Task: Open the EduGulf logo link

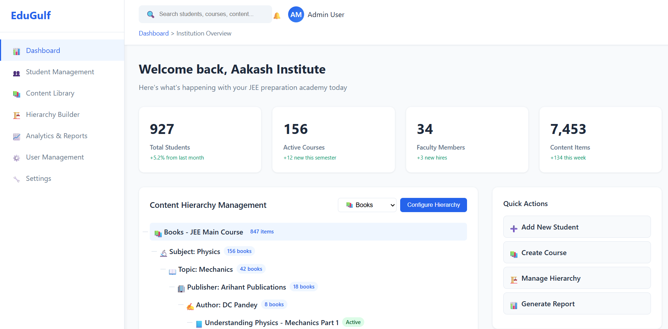Action: click(x=31, y=15)
